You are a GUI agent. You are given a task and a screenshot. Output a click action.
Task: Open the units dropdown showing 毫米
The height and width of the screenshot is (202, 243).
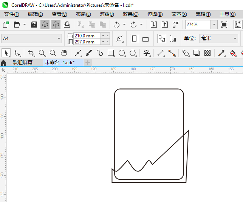click(219, 39)
